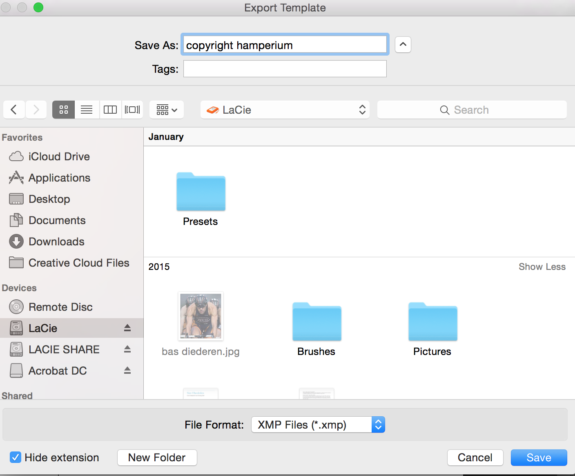Open the Downloads folder in the sidebar

click(x=56, y=241)
